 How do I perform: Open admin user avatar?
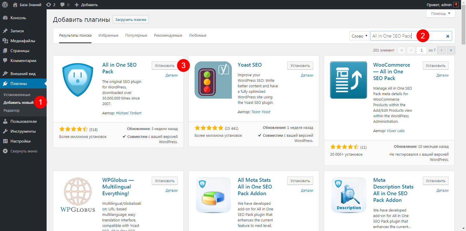[x=456, y=5]
